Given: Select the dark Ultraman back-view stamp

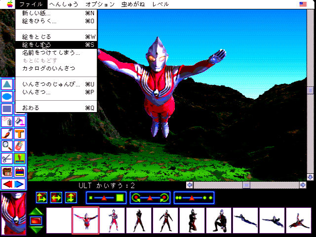Looking at the screenshot, I should click(x=139, y=221).
